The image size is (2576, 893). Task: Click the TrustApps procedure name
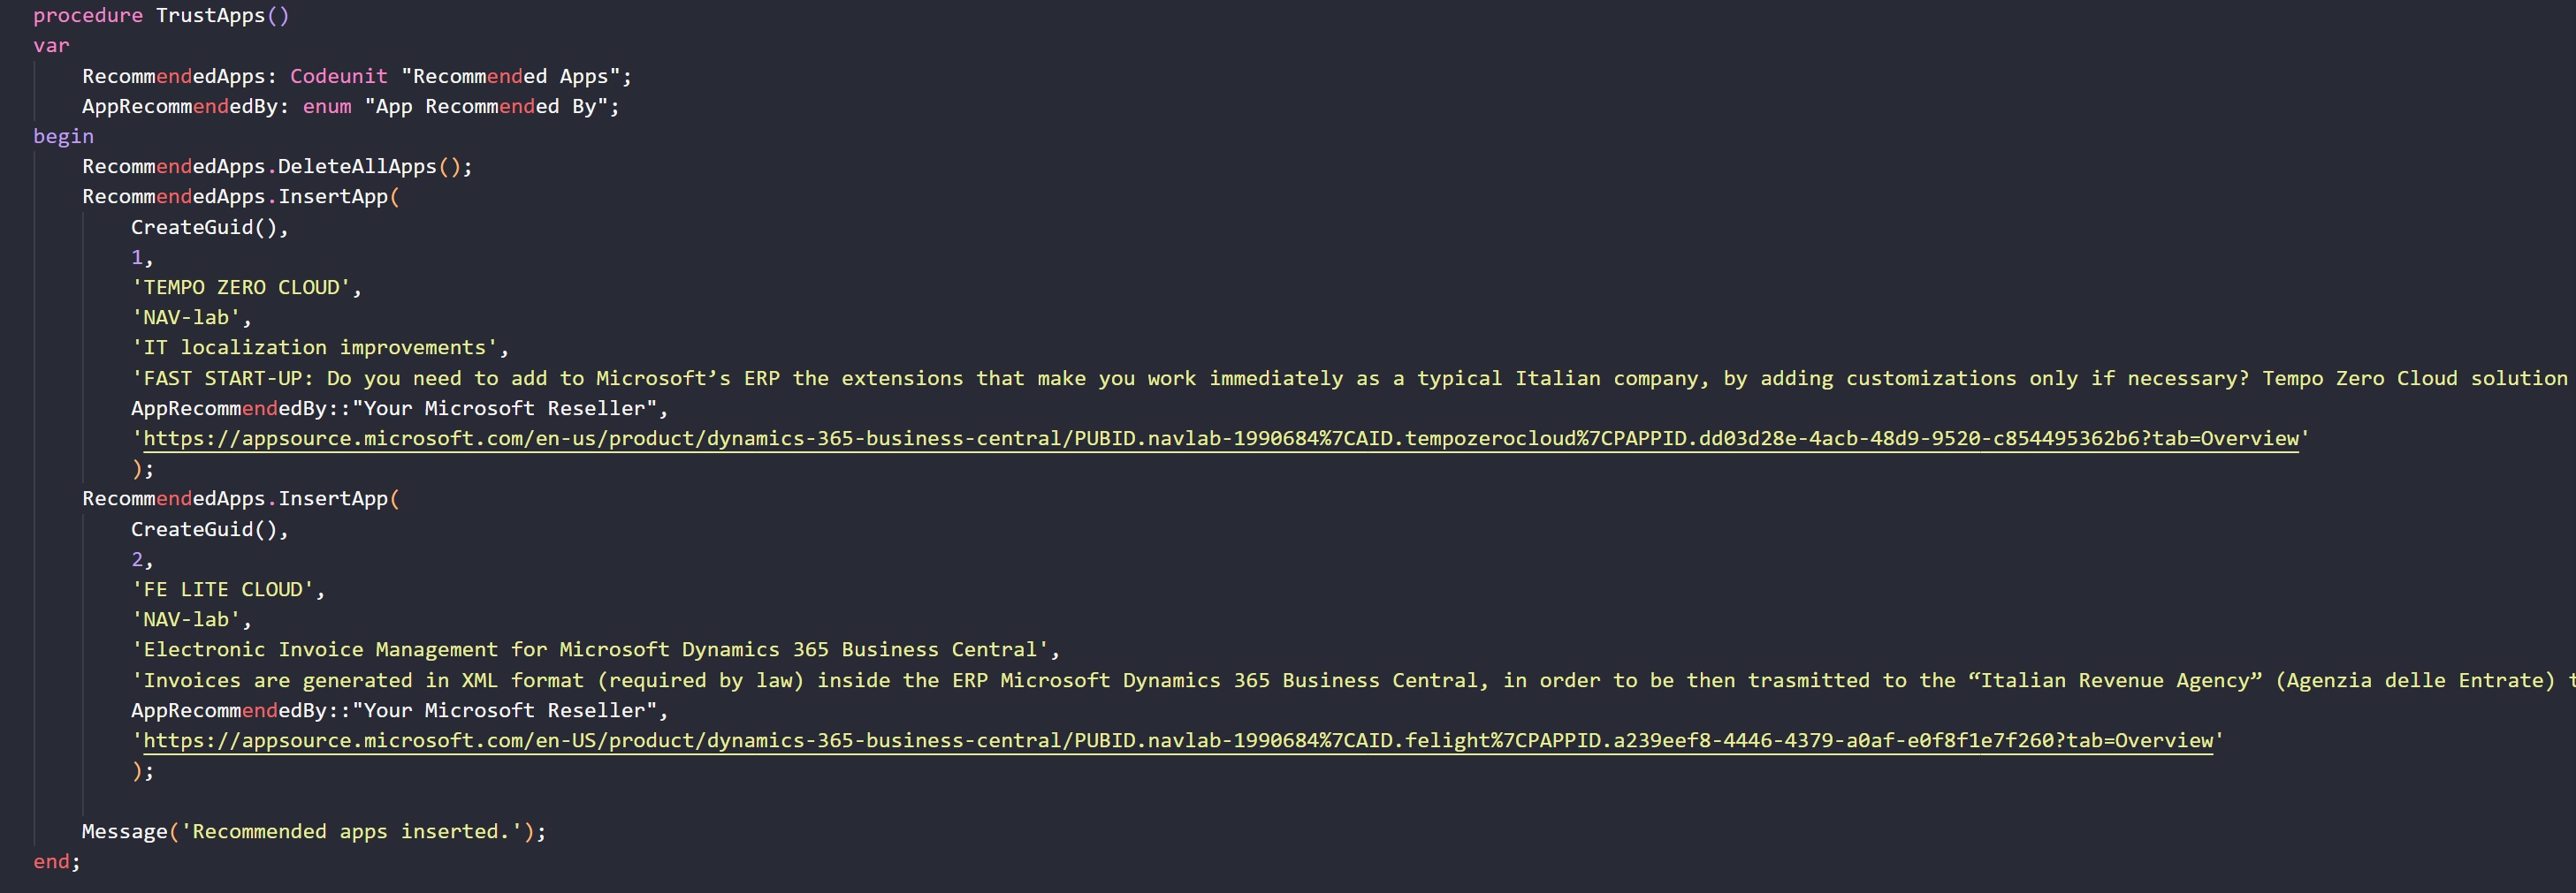point(210,16)
